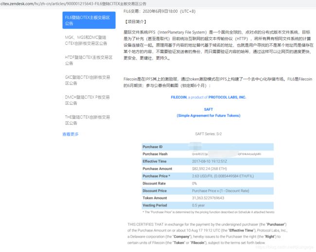
Task: Click the Vesting Period row label
Action: [155, 205]
